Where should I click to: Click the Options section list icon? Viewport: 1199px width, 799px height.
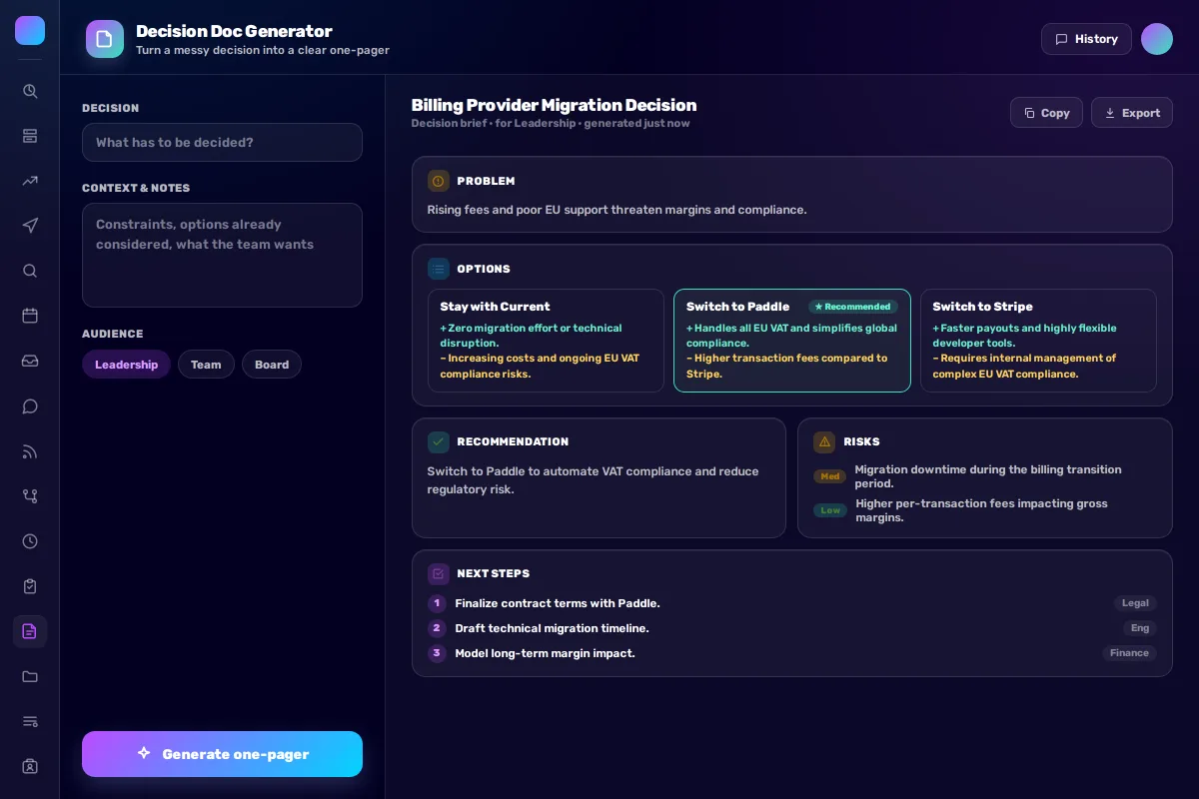point(439,269)
